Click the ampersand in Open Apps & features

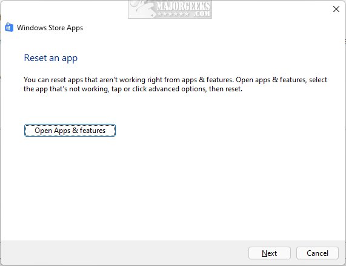pos(75,131)
